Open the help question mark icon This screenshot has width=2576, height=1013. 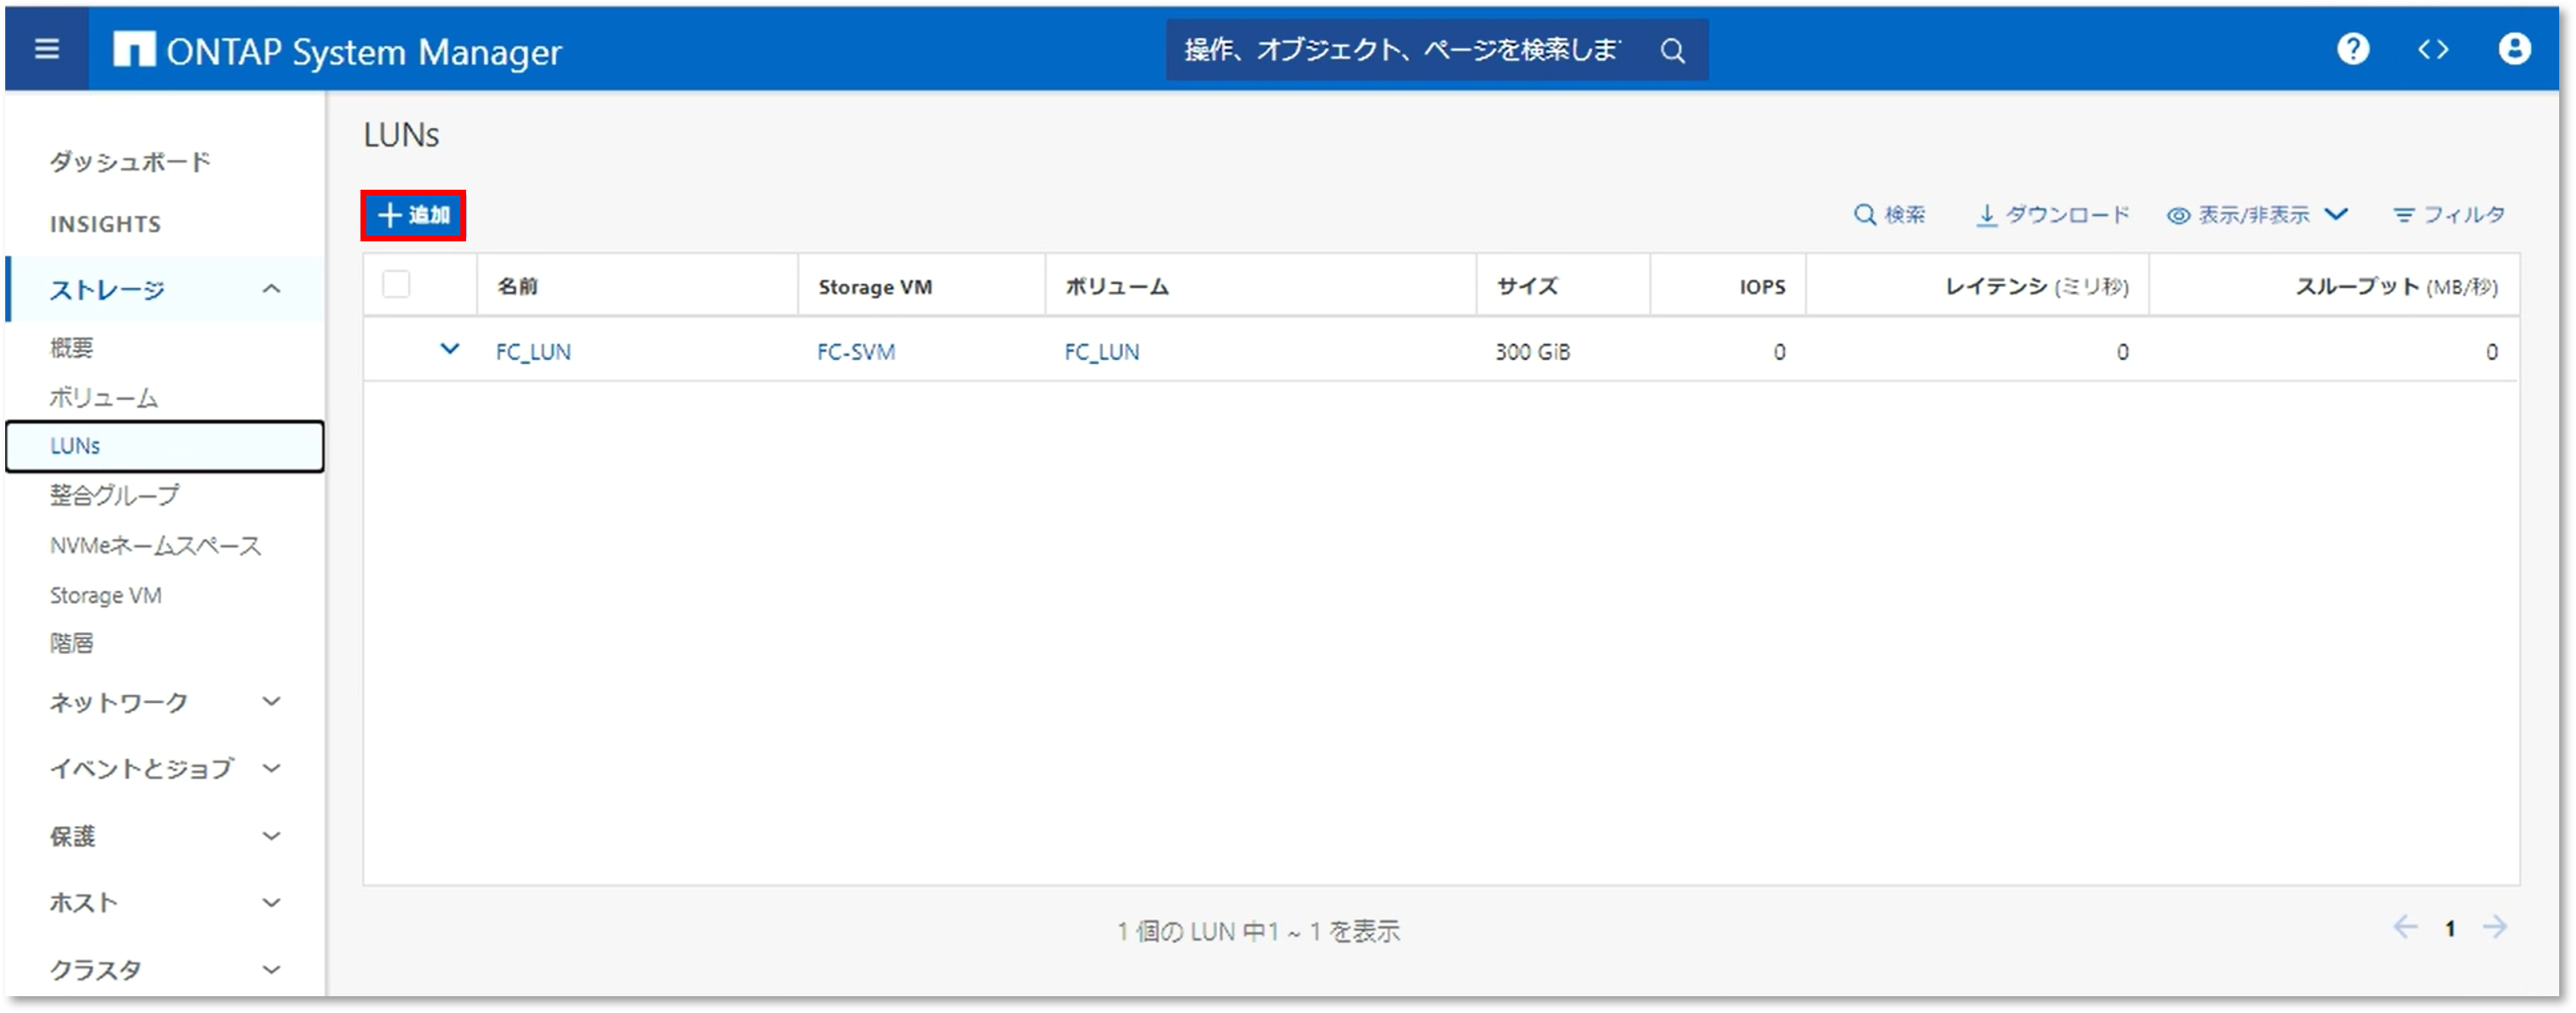click(2353, 49)
